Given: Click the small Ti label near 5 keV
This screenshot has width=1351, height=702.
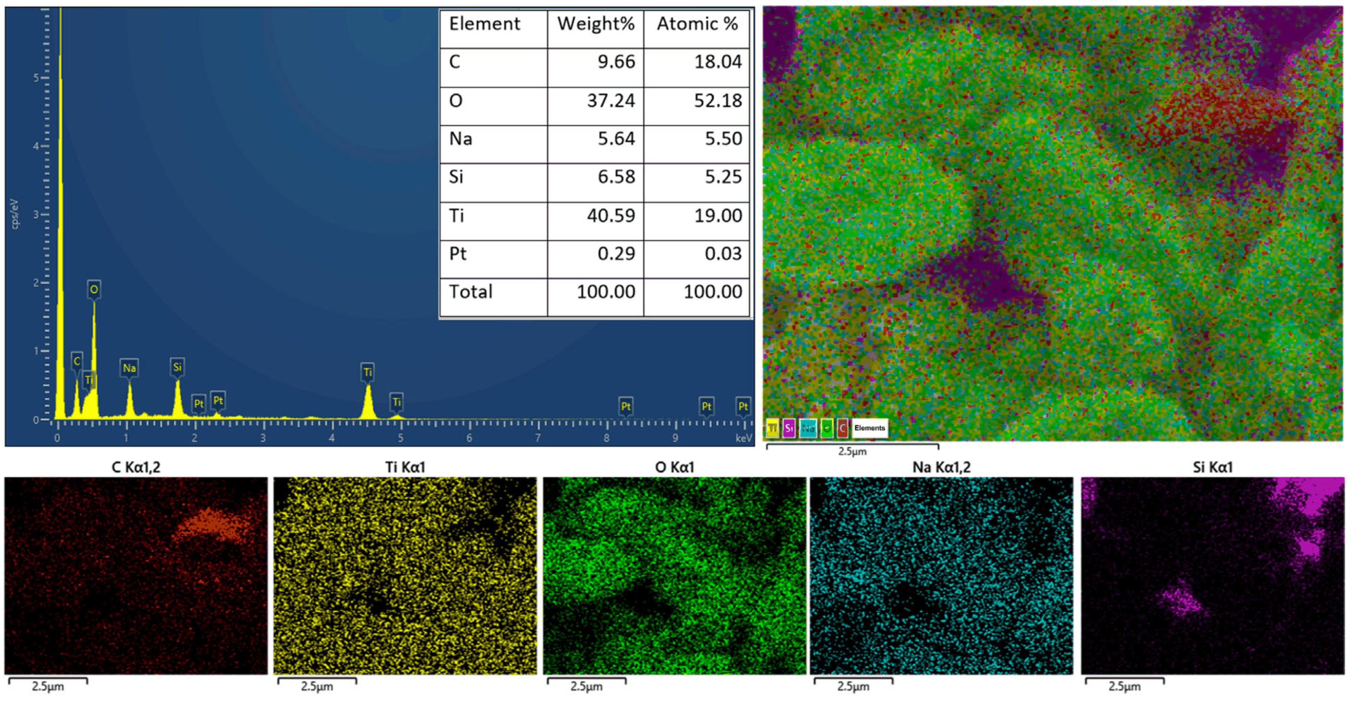Looking at the screenshot, I should click(397, 402).
